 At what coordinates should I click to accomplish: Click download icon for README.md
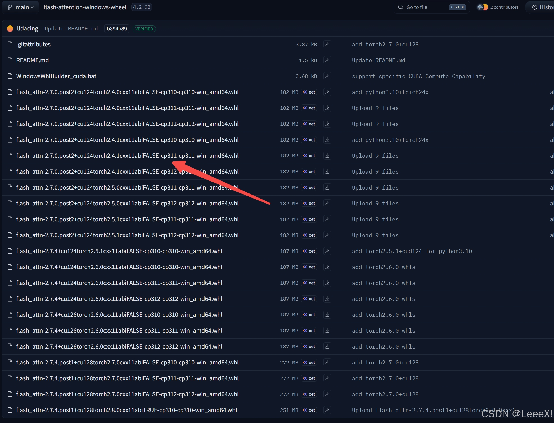(327, 60)
